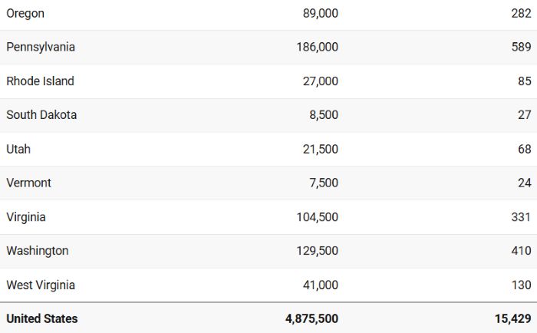
Task: Select the Virginia row label
Action: tap(26, 217)
